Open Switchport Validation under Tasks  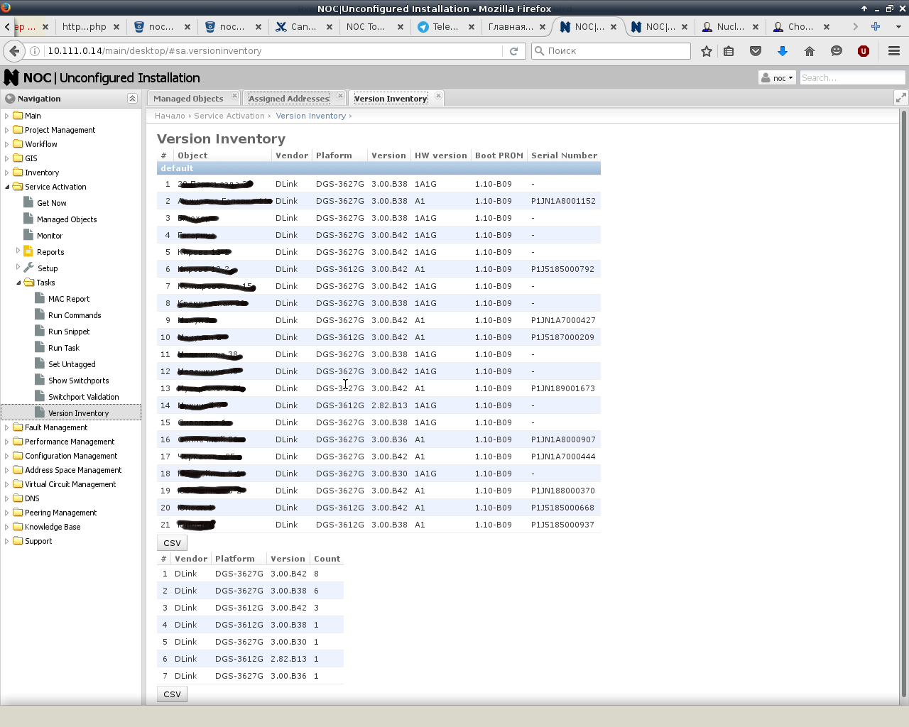point(84,397)
